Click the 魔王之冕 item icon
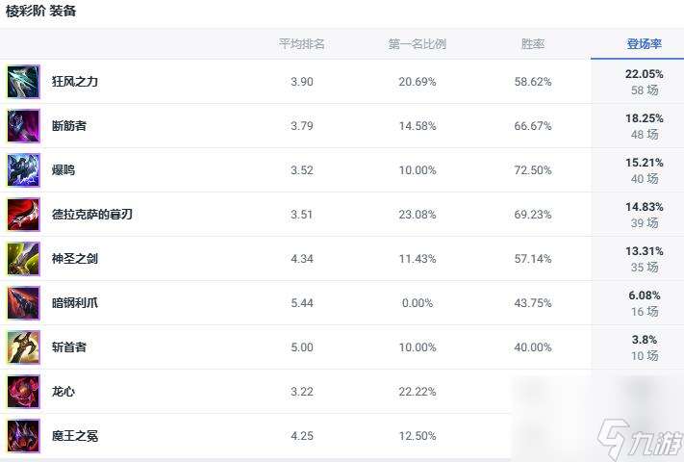 coord(23,436)
